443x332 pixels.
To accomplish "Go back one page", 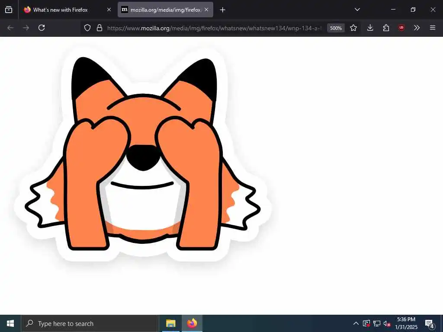I will [10, 28].
